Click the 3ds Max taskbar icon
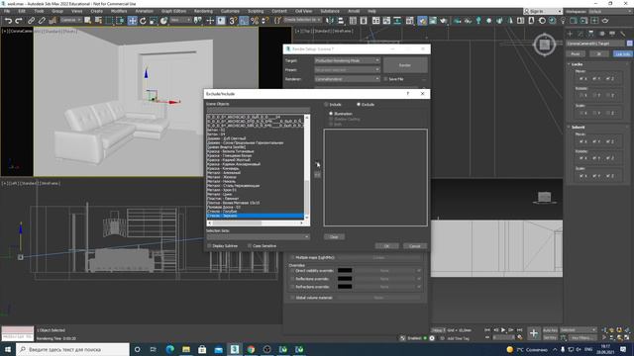The image size is (634, 356). pyautogui.click(x=235, y=349)
